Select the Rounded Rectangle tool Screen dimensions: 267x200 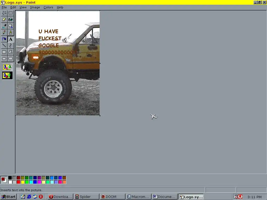point(10,59)
